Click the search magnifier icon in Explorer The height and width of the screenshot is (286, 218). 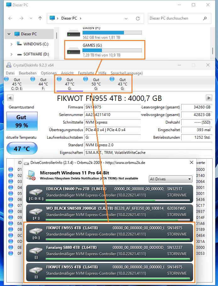pyautogui.click(x=205, y=18)
